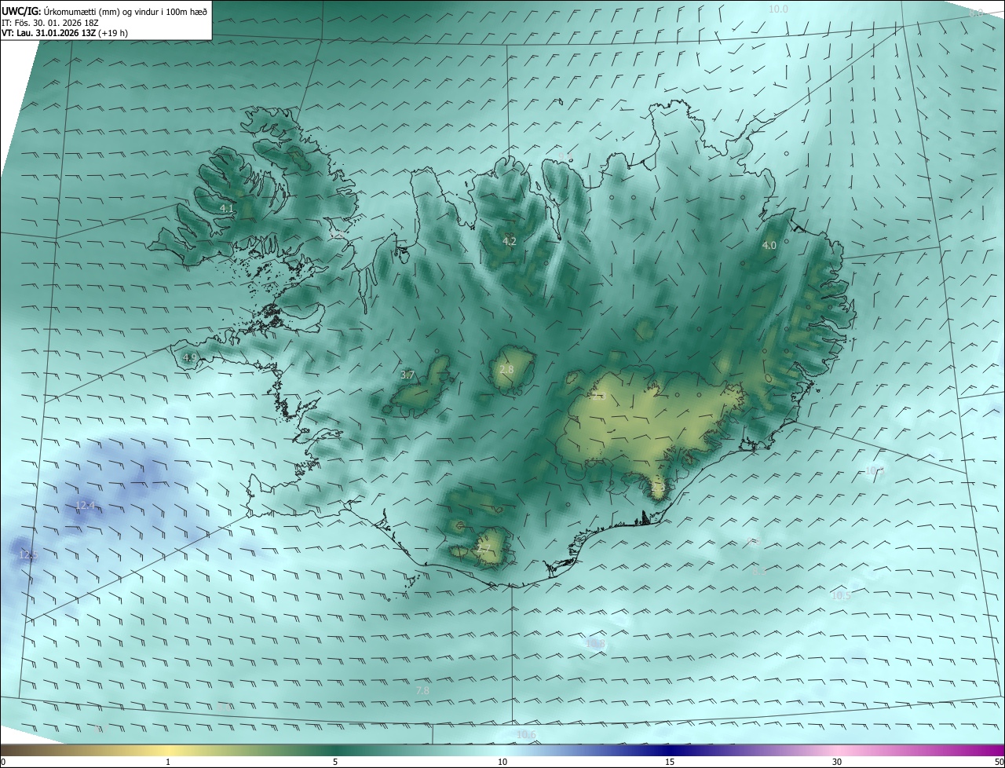
Task: Click the "15" tick on the color scale
Action: click(x=670, y=762)
